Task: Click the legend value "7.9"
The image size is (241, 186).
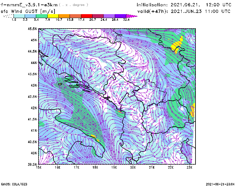Action: tap(48, 20)
